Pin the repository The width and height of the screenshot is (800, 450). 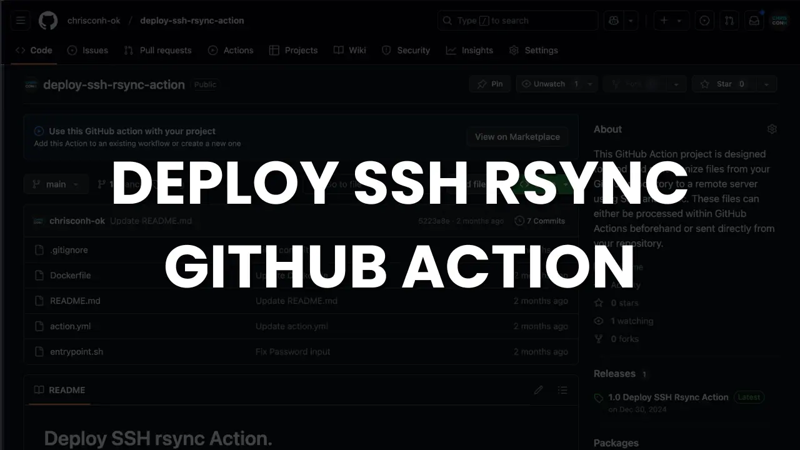(489, 83)
